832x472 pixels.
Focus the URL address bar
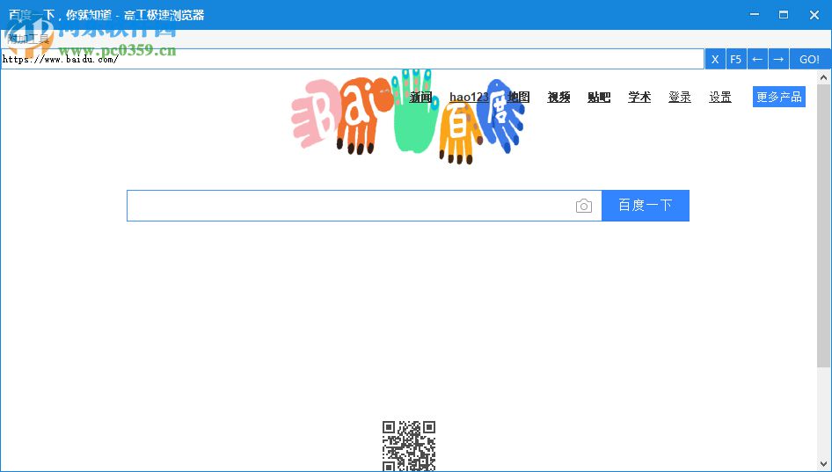353,60
